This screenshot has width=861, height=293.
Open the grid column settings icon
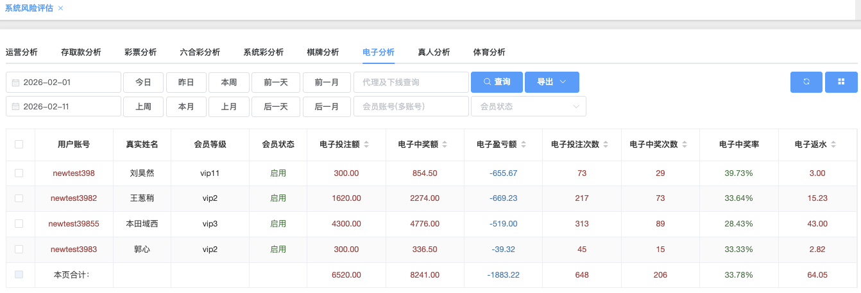pyautogui.click(x=841, y=82)
